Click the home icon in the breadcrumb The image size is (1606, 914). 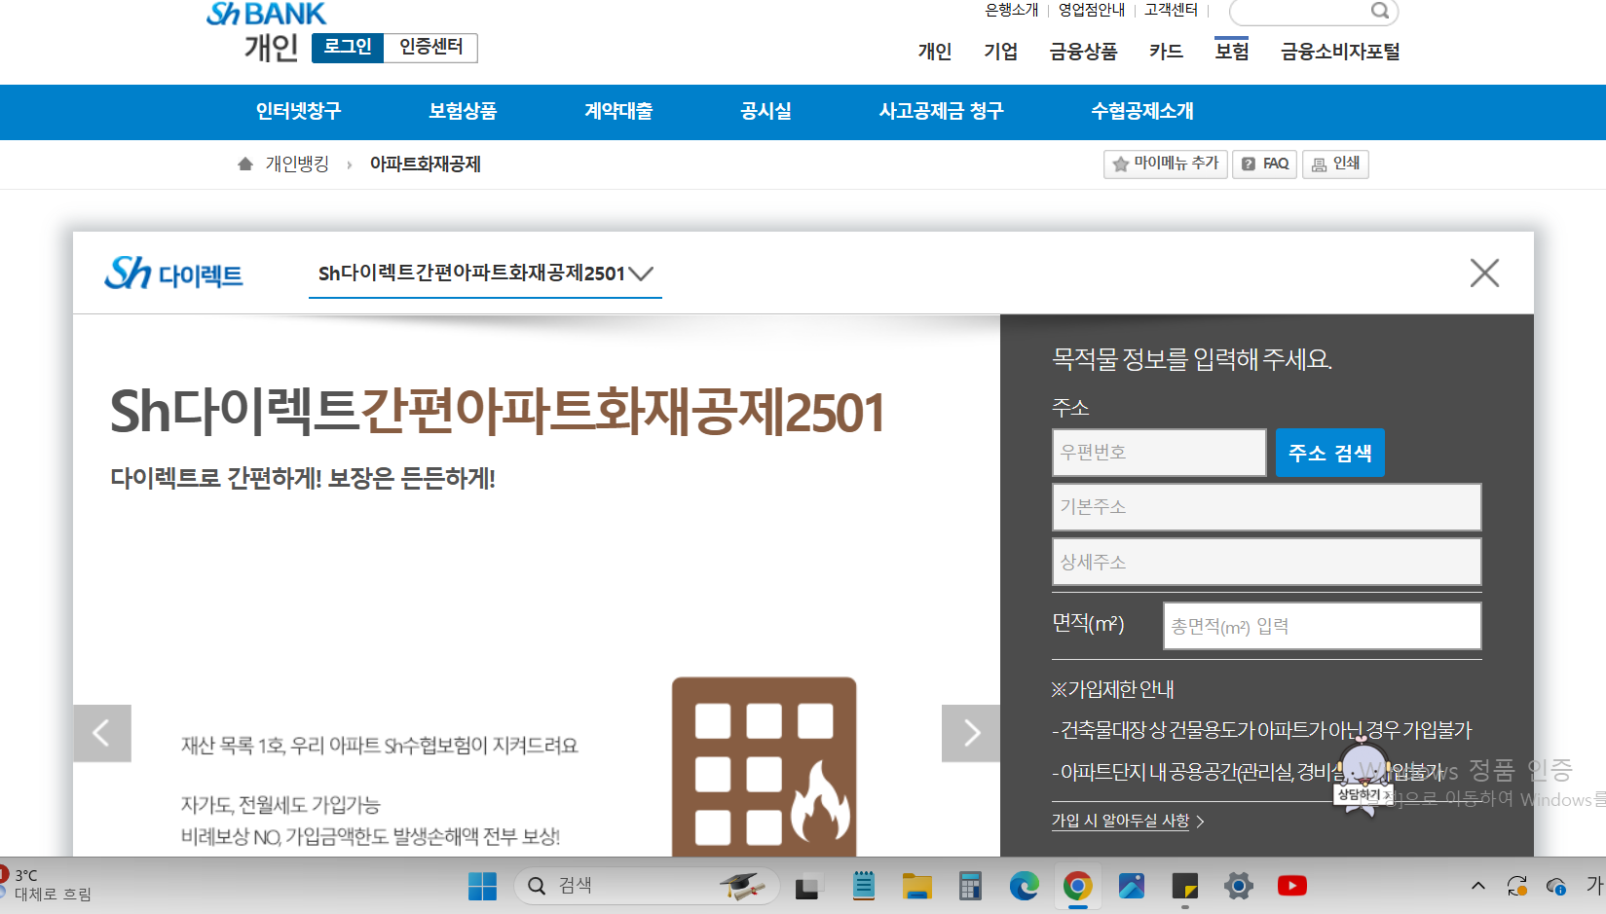pyautogui.click(x=245, y=164)
